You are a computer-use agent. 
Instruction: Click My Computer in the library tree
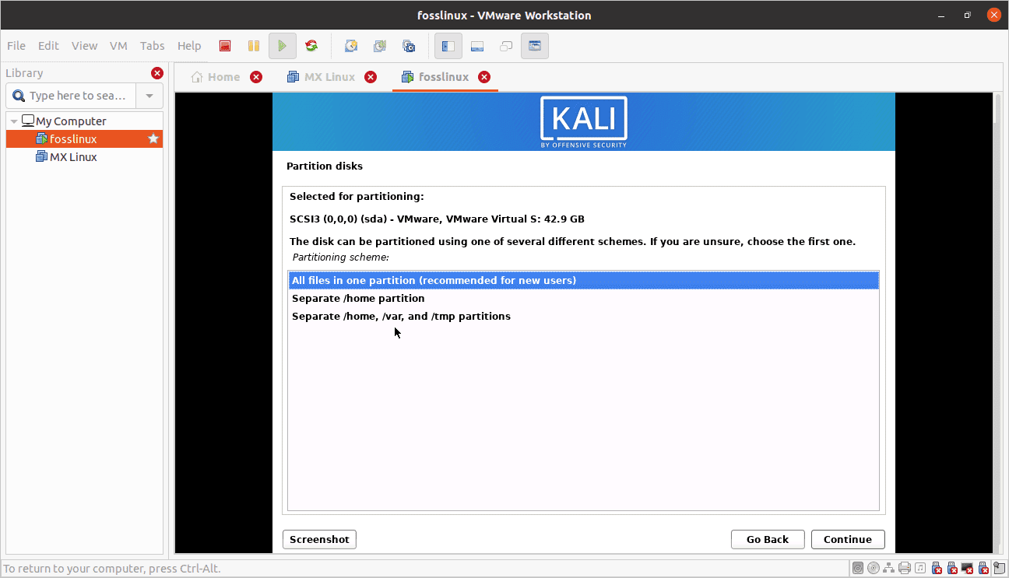[x=71, y=121]
